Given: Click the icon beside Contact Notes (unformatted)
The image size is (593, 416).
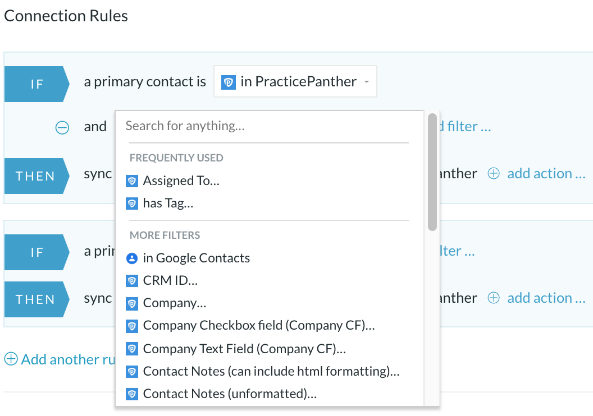Looking at the screenshot, I should coord(131,395).
